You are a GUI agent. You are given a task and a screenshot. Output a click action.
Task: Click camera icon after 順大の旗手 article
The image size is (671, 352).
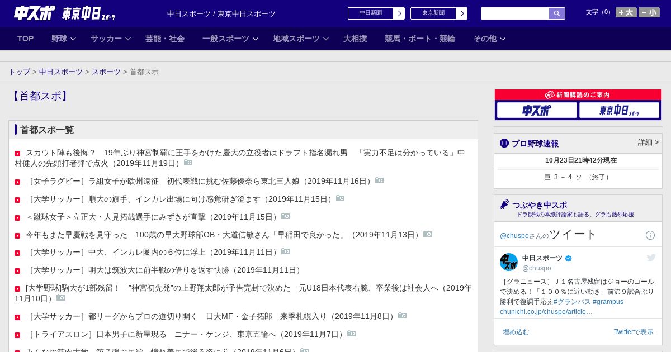coord(341,198)
